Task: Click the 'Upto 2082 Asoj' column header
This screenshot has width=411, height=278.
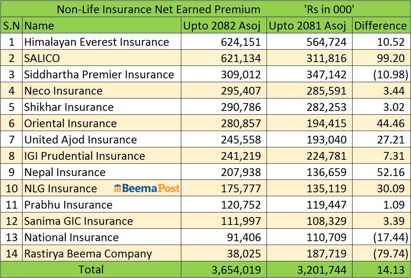Action: click(222, 26)
